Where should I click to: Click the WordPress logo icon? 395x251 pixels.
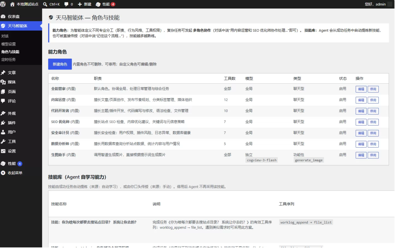click(x=3, y=4)
